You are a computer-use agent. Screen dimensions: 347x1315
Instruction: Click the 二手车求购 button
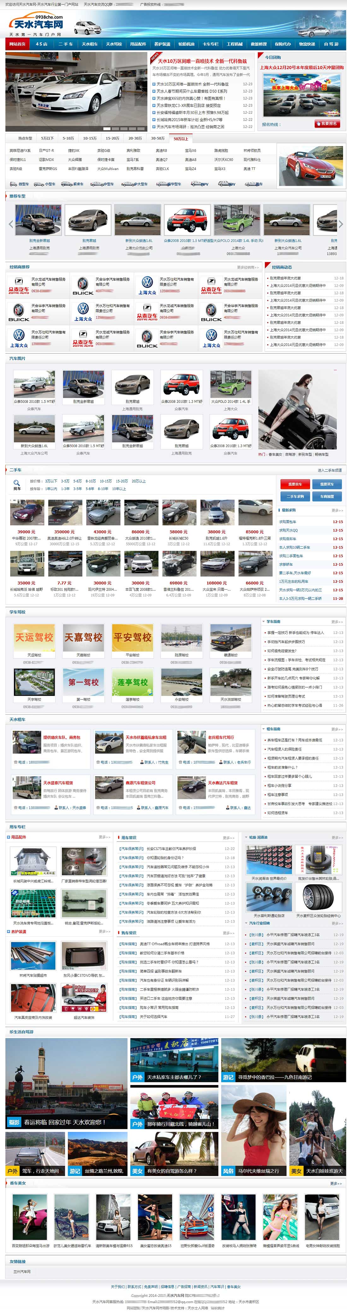pyautogui.click(x=295, y=496)
